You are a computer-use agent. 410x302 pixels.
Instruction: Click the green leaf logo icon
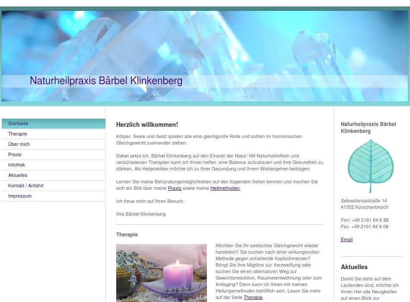(371, 166)
